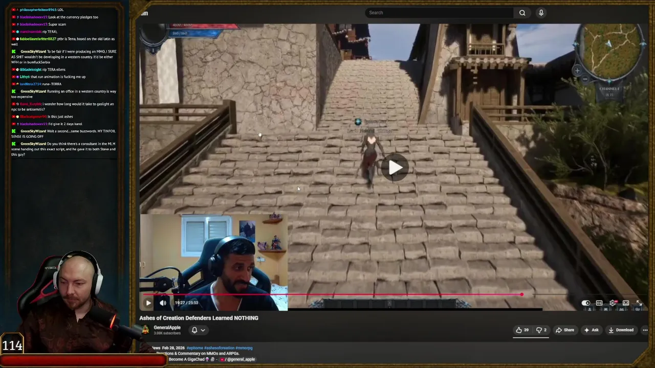Click the minimap plus zoom button
The width and height of the screenshot is (655, 368).
577,71
